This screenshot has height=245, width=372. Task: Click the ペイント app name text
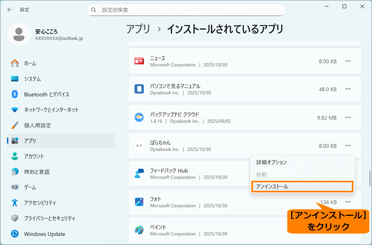coord(158,227)
